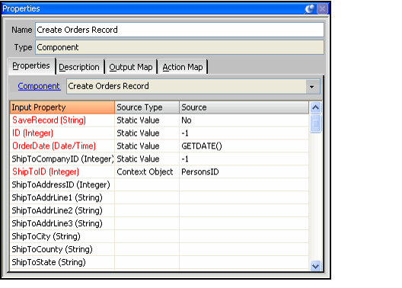This screenshot has width=402, height=288.
Task: Select the ShipToAddrLine3 (String) property
Action: [x=62, y=223]
